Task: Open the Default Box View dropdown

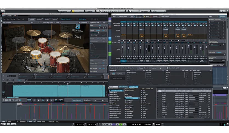Action: pos(95,23)
